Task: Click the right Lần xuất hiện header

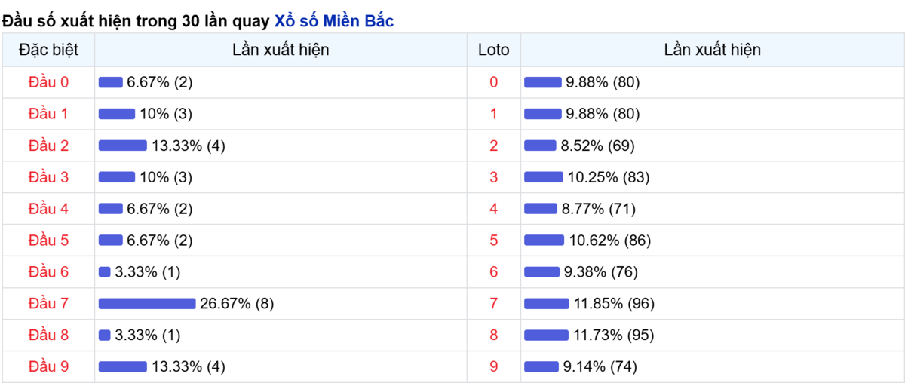Action: (x=713, y=51)
